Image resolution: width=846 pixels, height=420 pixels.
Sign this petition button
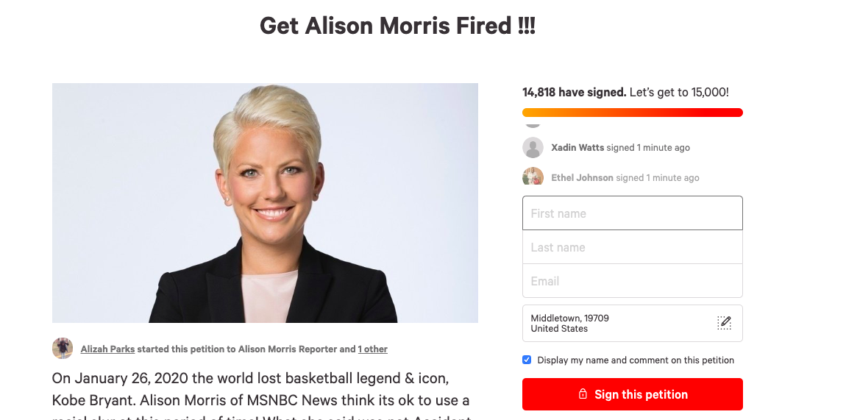click(633, 394)
